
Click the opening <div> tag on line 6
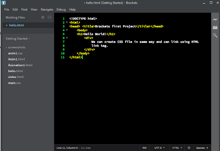[x=89, y=38]
